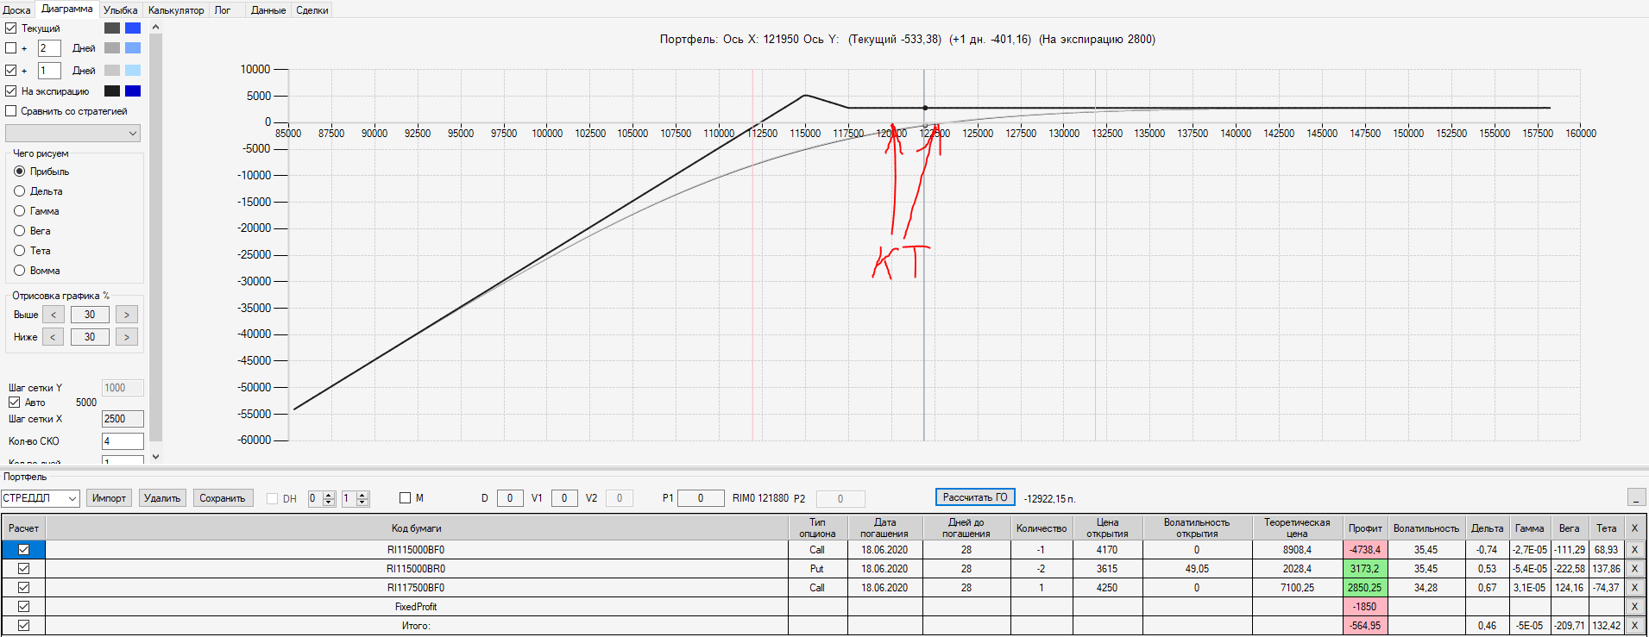The image size is (1649, 637).
Task: Enable the +2 Дней curve checkbox
Action: click(11, 48)
